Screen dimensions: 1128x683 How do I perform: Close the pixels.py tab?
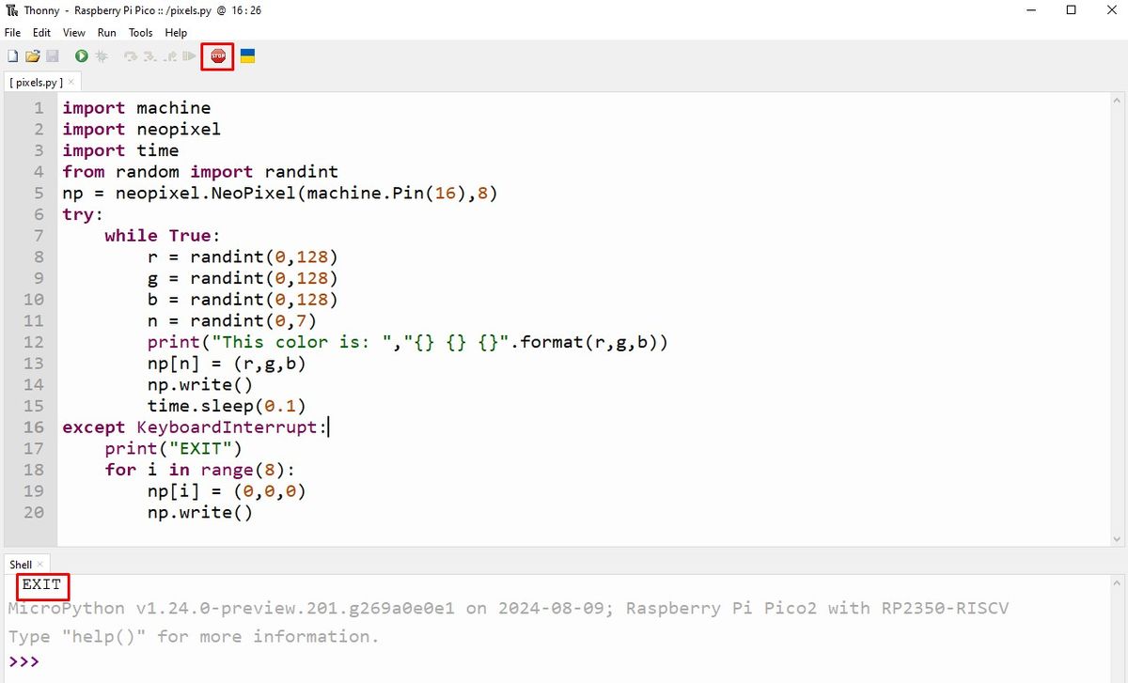coord(70,82)
